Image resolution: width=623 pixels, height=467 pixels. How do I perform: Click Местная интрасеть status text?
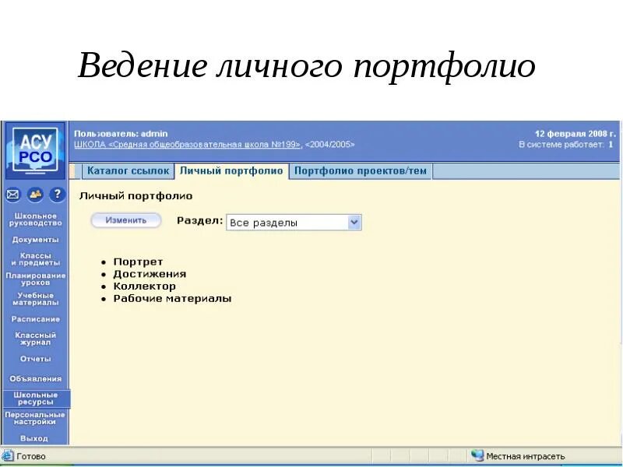[x=525, y=456]
